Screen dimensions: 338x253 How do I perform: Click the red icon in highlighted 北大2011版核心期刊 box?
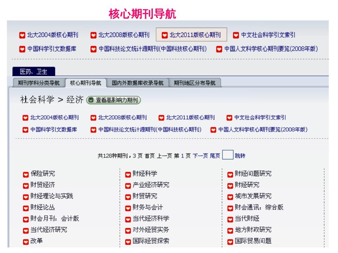165,35
